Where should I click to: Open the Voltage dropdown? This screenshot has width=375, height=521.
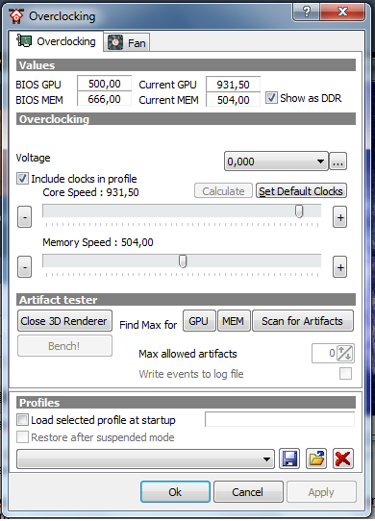tap(276, 161)
